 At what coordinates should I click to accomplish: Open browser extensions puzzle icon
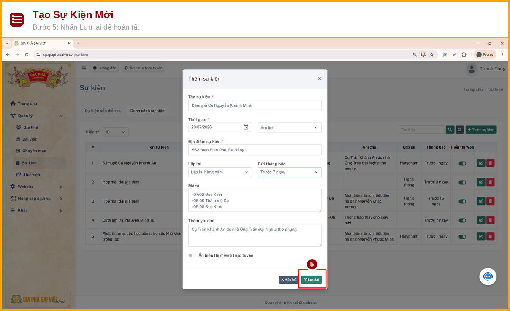click(x=464, y=54)
